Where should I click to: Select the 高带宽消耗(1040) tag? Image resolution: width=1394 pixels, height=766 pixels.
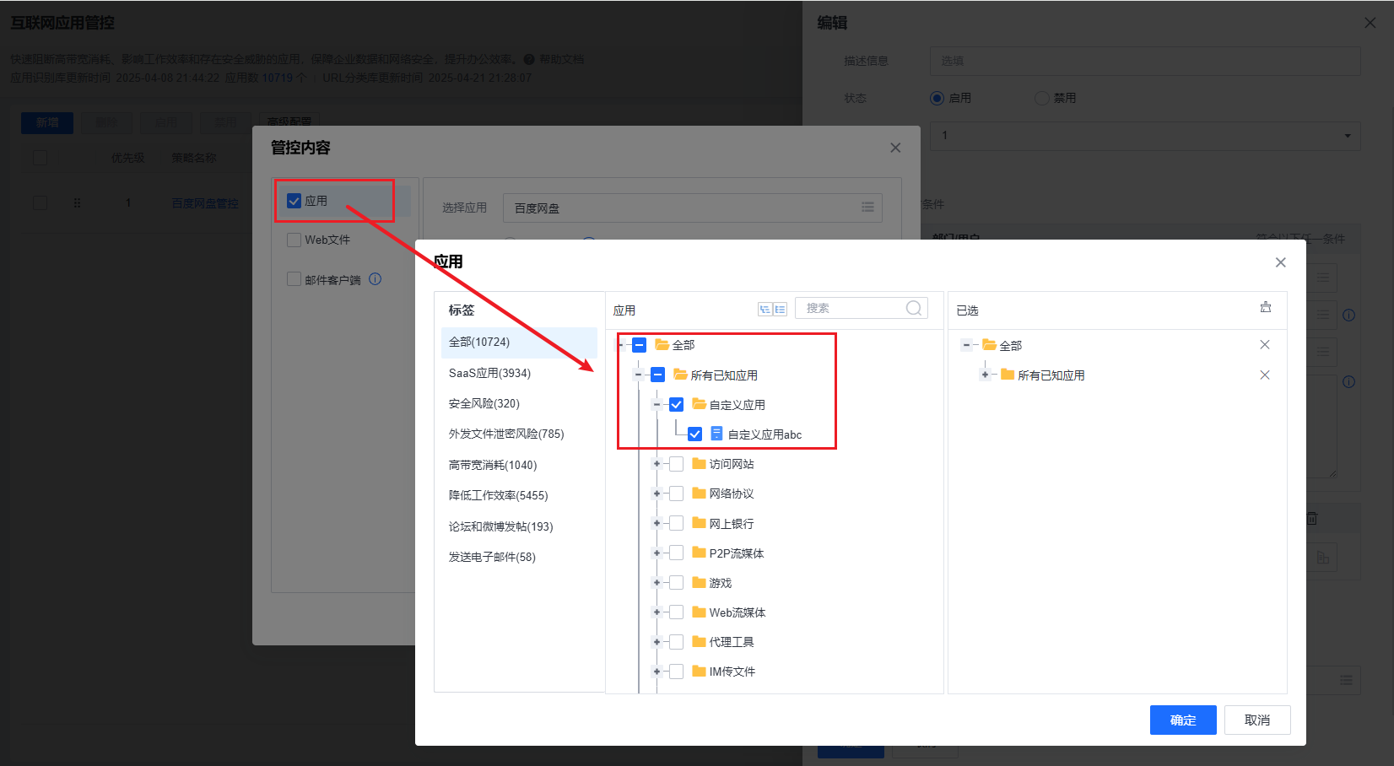click(x=493, y=465)
